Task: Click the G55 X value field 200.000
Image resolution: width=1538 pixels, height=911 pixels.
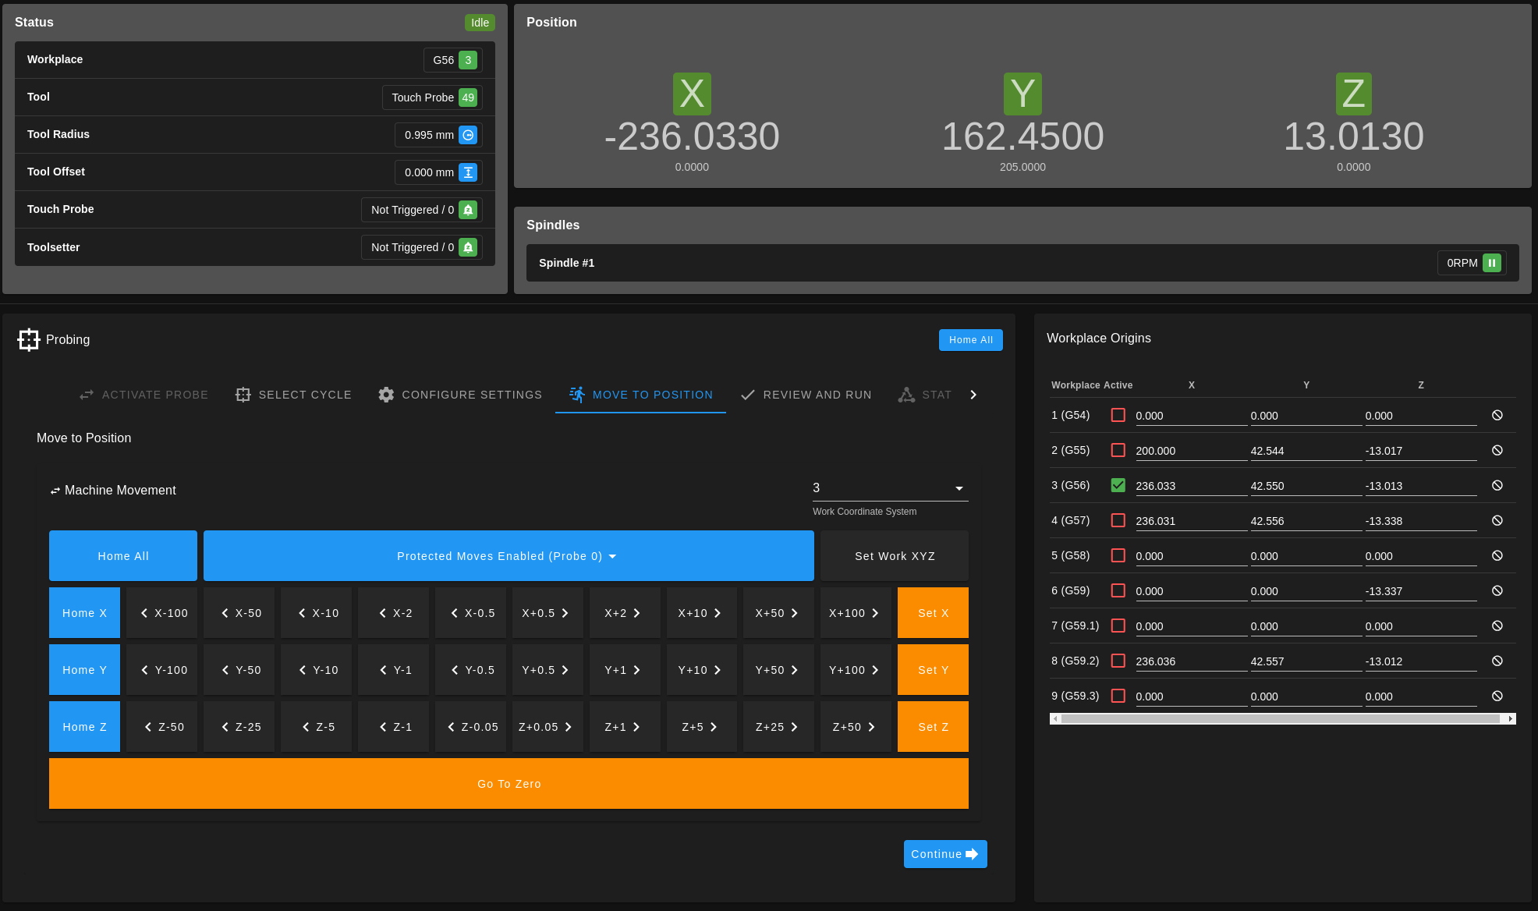Action: [1191, 451]
